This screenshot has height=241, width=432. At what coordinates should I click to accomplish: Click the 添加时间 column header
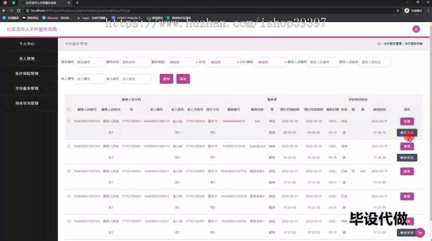click(379, 110)
